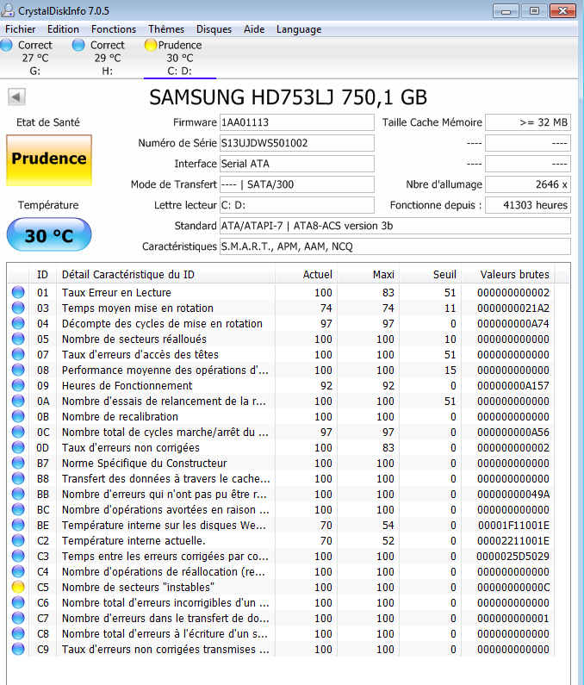Viewport: 584px width, 685px height.
Task: Click the SAMSUNG HD753LJ 750,1 GB title
Action: pos(289,97)
